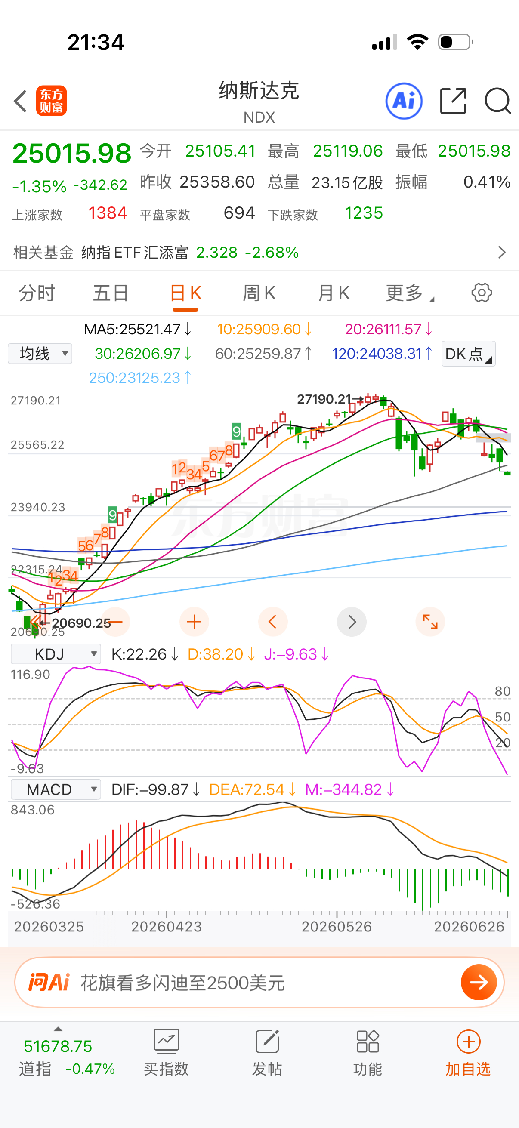Open the DK点 dropdown
This screenshot has width=519, height=1128.
click(x=468, y=353)
